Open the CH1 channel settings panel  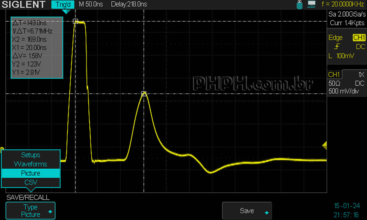pos(334,75)
